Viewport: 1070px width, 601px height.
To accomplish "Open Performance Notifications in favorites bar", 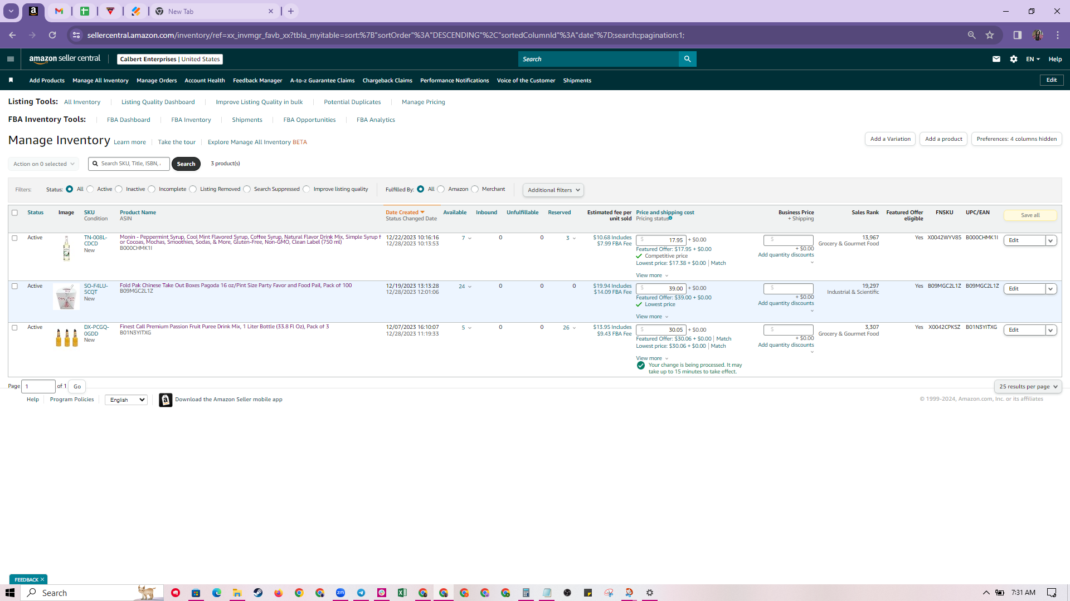I will coord(454,81).
